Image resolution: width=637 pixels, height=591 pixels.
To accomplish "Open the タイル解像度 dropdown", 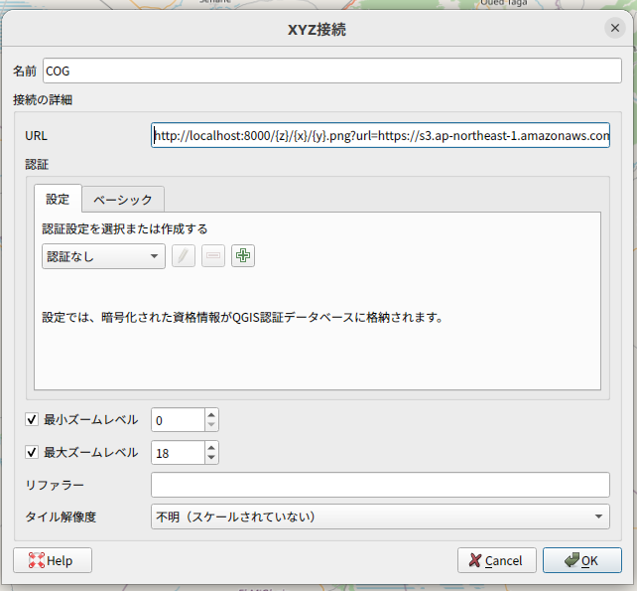I will click(x=380, y=517).
